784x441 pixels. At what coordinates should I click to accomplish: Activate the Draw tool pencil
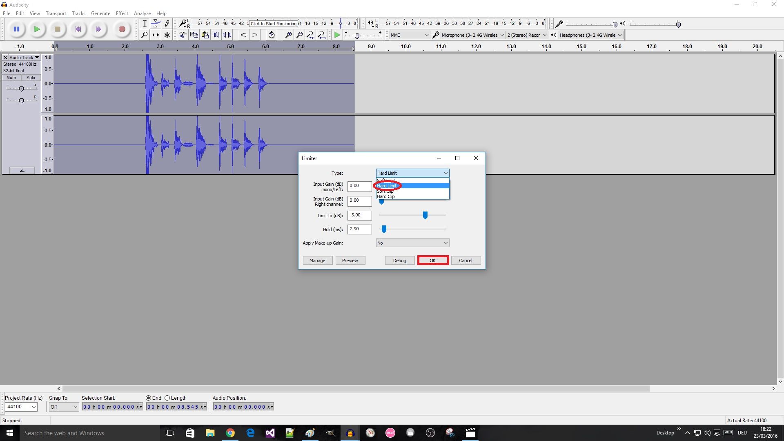(x=167, y=23)
